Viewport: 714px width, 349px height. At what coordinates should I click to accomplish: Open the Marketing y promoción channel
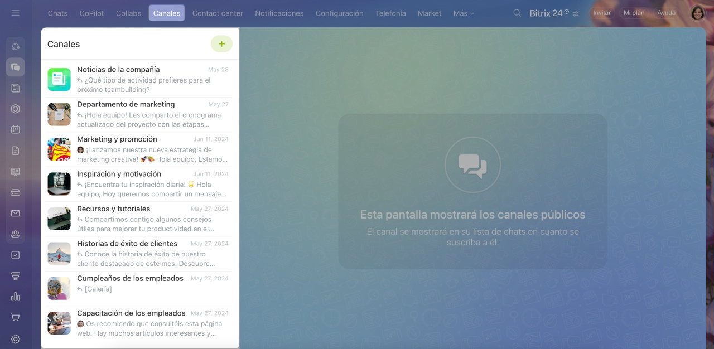click(x=138, y=149)
